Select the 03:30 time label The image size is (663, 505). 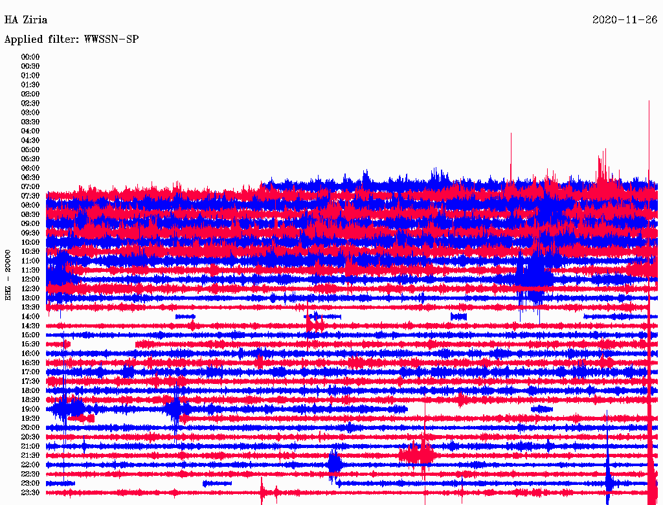pyautogui.click(x=30, y=122)
